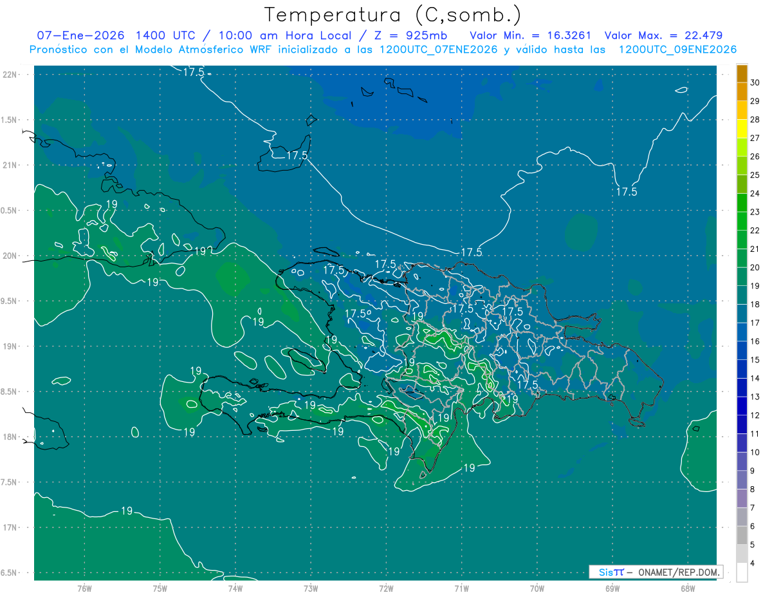Click the 72W longitude axis label
Image resolution: width=772 pixels, height=597 pixels.
[386, 588]
